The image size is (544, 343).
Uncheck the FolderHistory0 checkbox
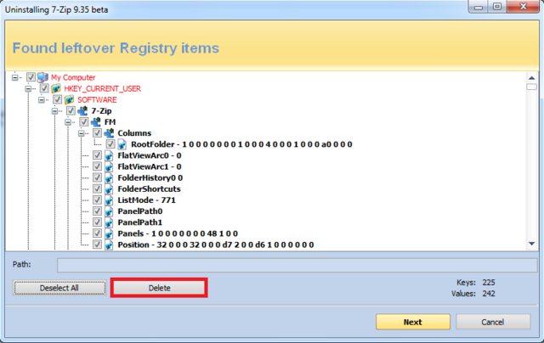97,177
